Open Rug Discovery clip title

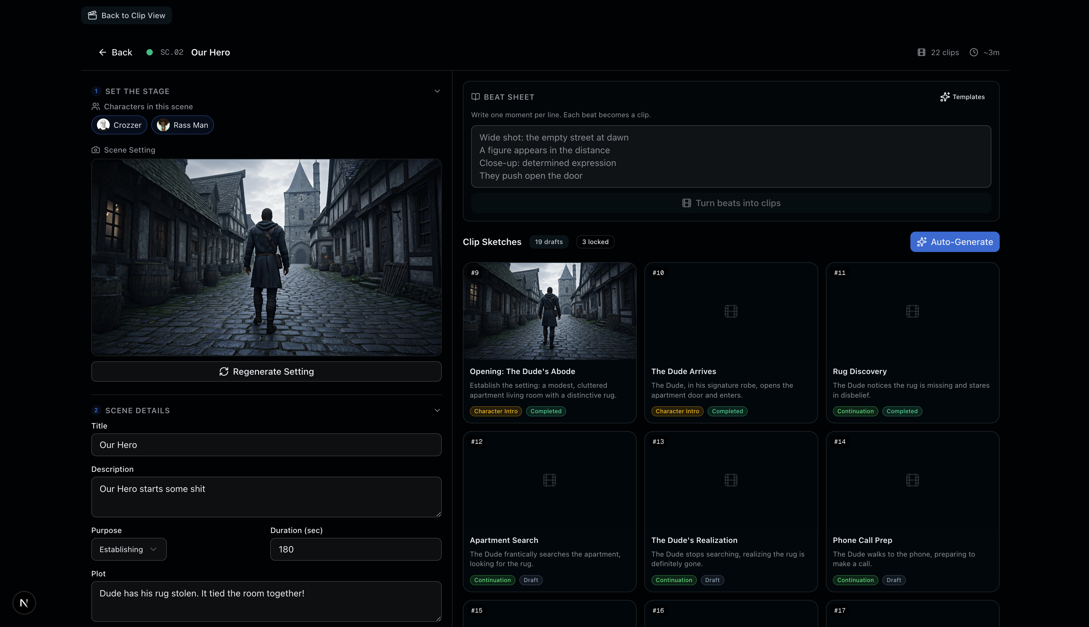[860, 371]
